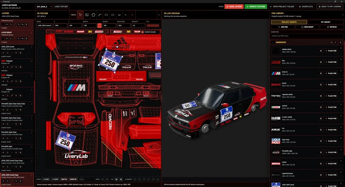
Task: Toggle width-height aspect ratio lock
Action: (x=99, y=25)
